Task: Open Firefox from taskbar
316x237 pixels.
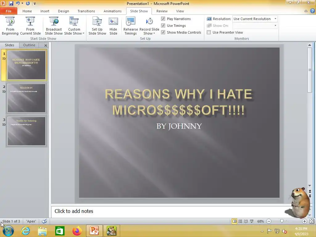Action: (x=77, y=231)
